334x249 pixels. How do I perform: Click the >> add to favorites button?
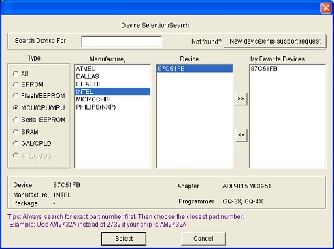241,99
